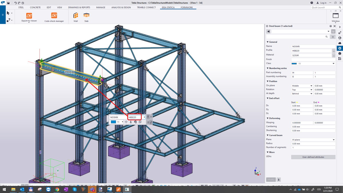
Task: Open the Curved beam Plane dropdown
Action: tap(334, 140)
